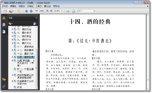The image size is (152, 93).
Task: Click the page number field showing 789
Action: (36, 11)
